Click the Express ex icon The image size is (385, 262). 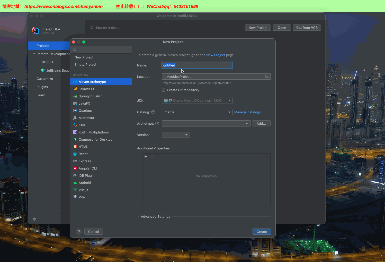click(x=75, y=161)
